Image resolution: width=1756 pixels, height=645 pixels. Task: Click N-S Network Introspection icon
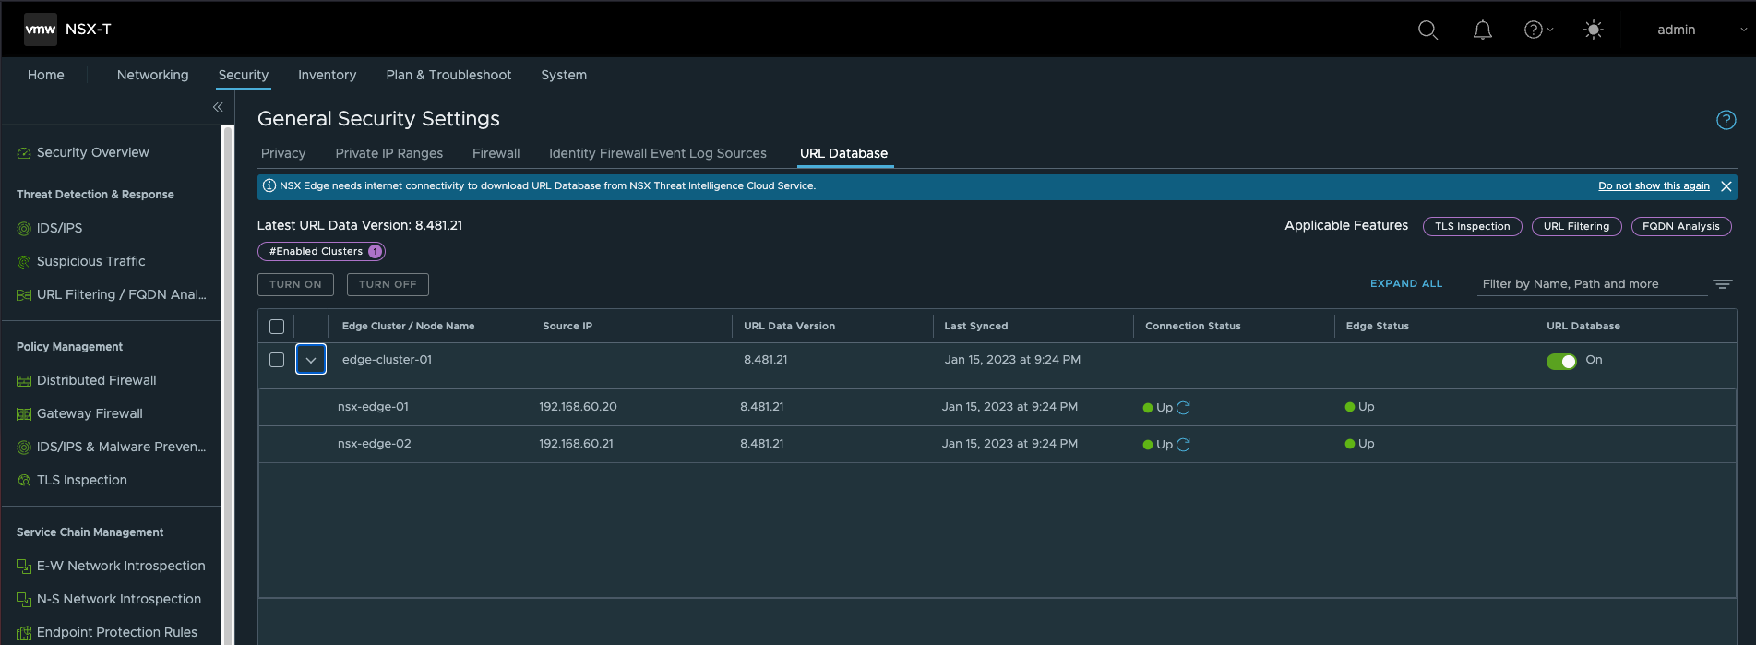click(x=24, y=600)
